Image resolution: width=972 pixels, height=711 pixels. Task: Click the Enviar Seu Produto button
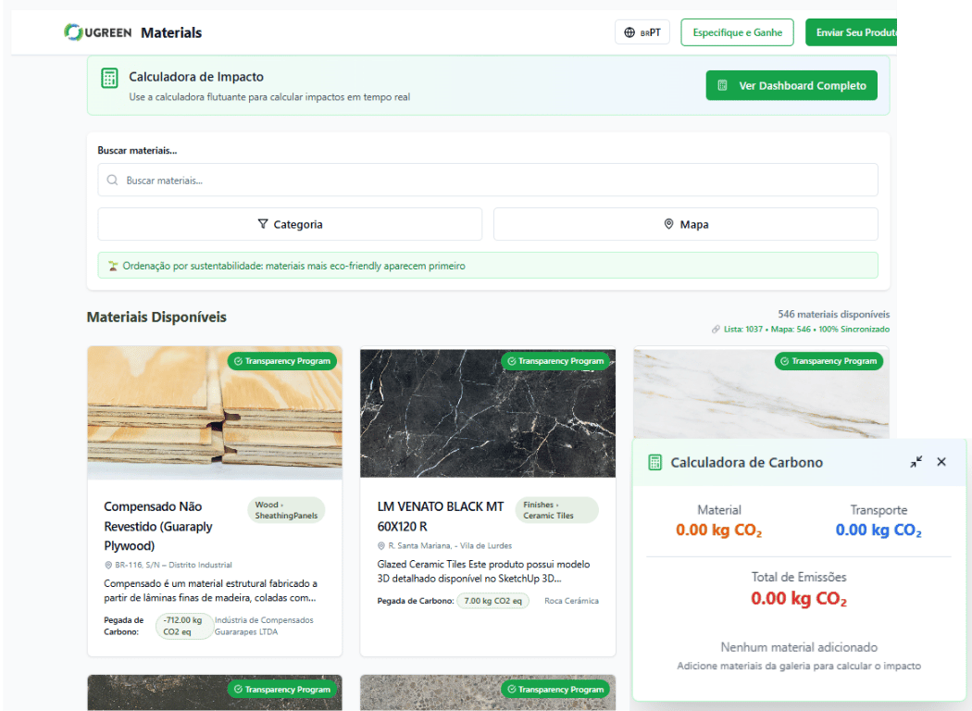(x=851, y=32)
